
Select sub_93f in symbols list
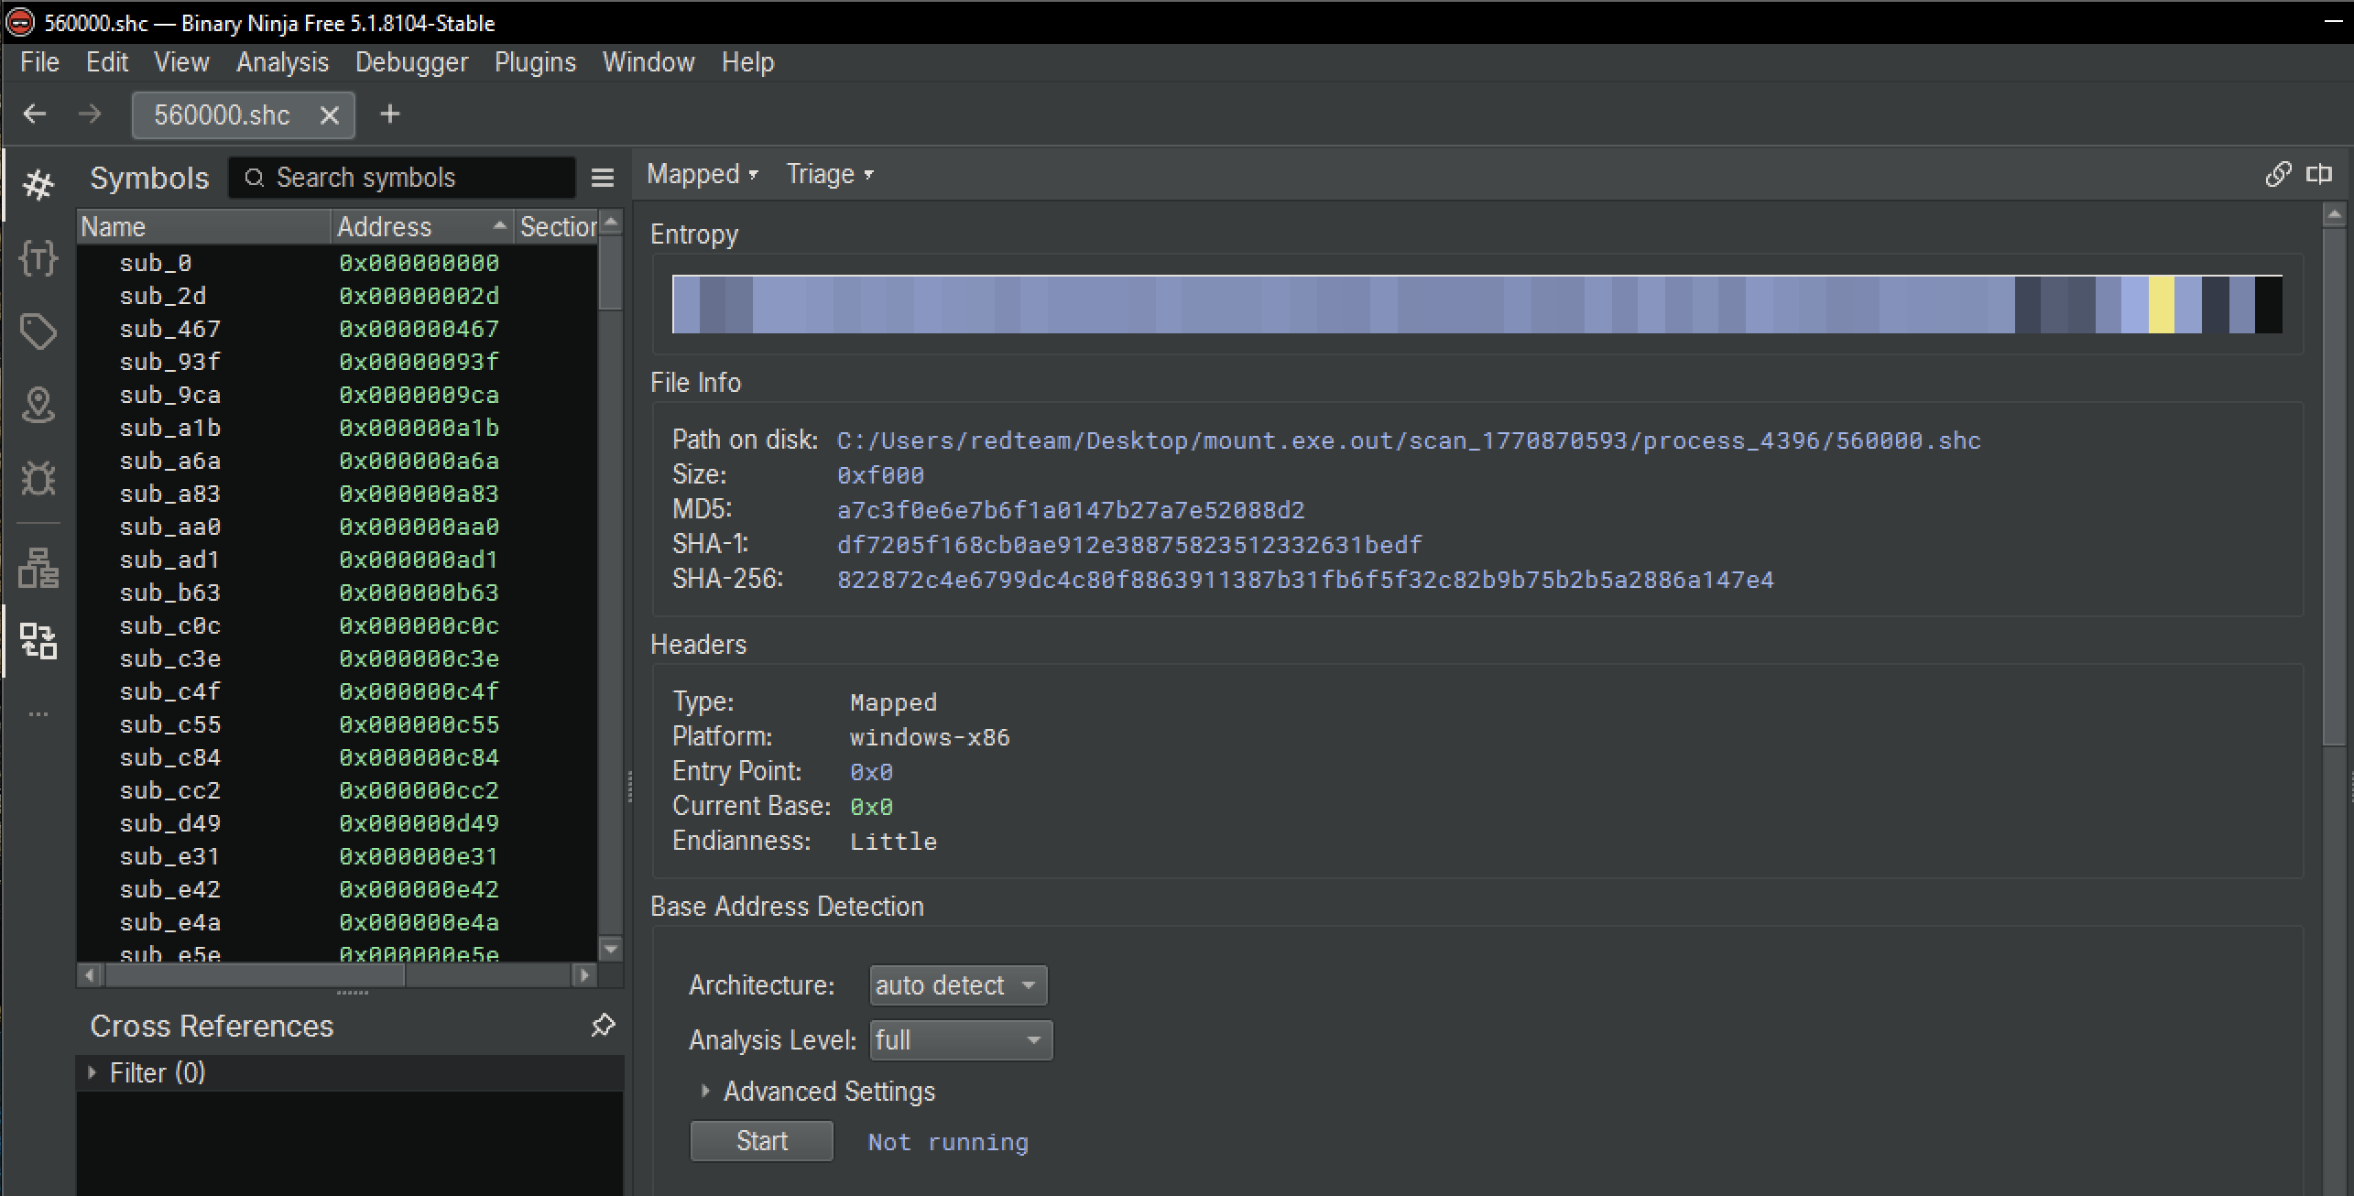[169, 362]
